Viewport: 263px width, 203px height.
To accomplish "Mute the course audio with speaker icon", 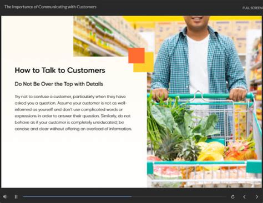I will coord(5,197).
